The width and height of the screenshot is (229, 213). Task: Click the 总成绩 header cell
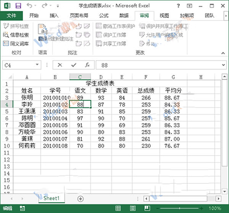pyautogui.click(x=146, y=90)
